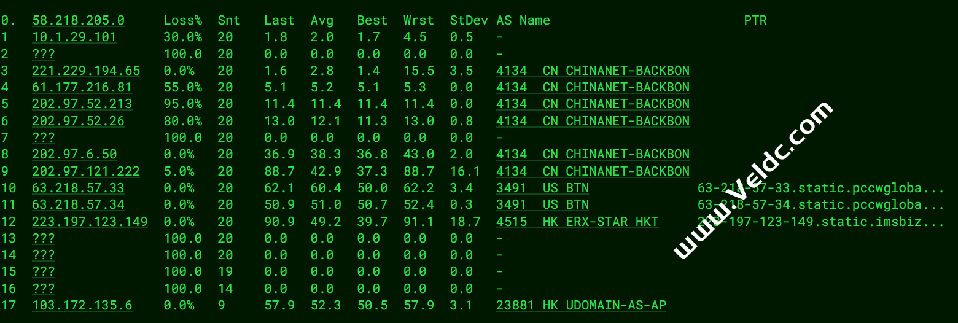Select the 5.0% loss value on hop 9

tap(179, 171)
